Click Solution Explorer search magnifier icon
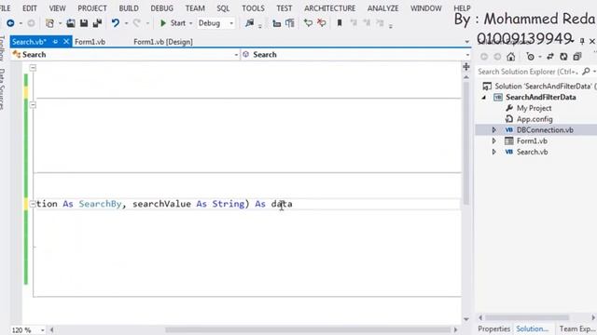 (586, 71)
